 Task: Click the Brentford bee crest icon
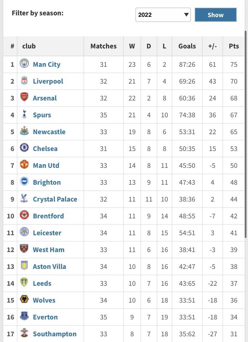pos(24,215)
